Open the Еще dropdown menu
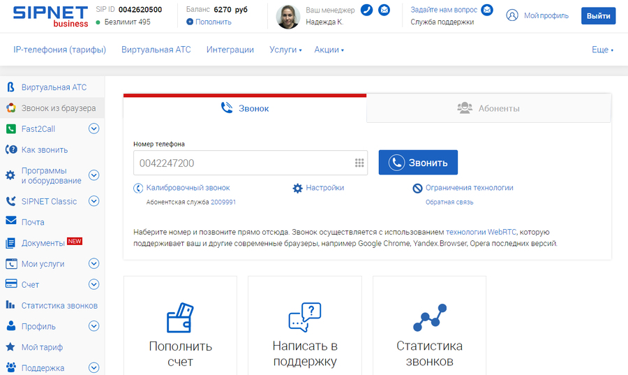 (602, 50)
